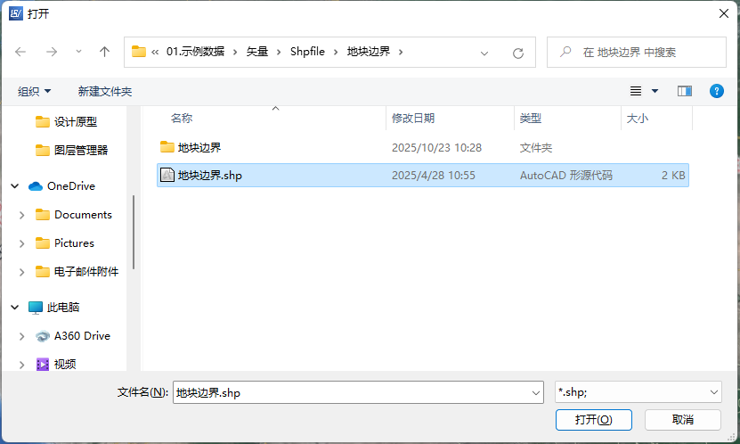Open the *.shp; file type dropdown

point(638,392)
